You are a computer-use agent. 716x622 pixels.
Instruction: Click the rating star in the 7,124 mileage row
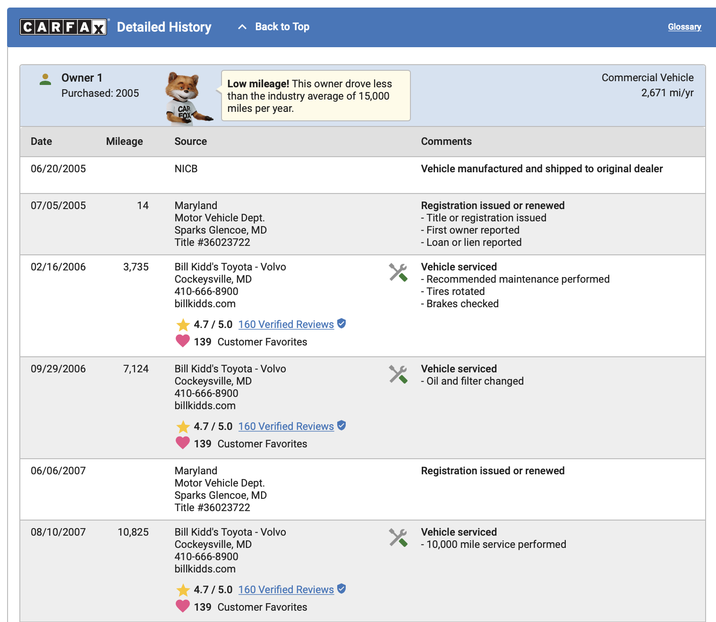coord(183,427)
